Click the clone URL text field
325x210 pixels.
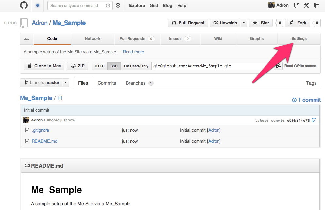tap(213, 66)
